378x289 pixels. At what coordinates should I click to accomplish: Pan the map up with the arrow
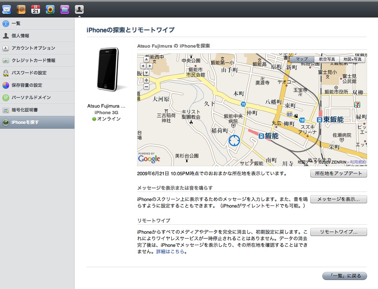[146, 59]
